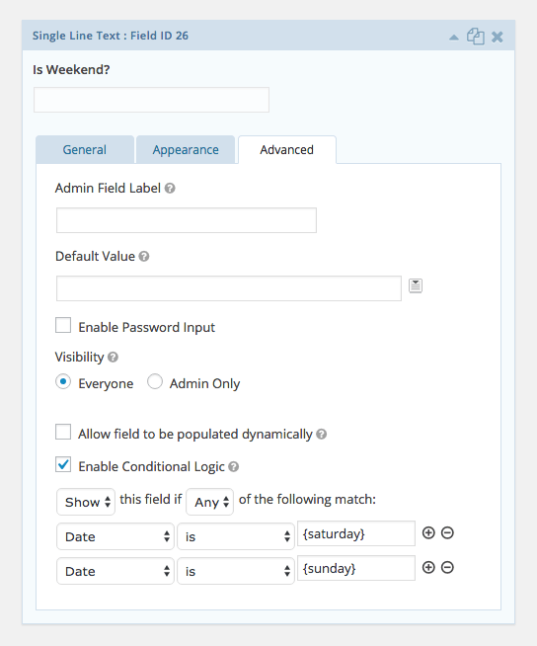
Task: Open the Admin Field Label help tooltip
Action: (170, 189)
